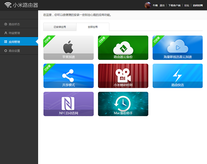This screenshot has width=207, height=164.
Task: Open the Xiaomi highlights camera app (小米精彩时刻)
Action: tap(123, 76)
